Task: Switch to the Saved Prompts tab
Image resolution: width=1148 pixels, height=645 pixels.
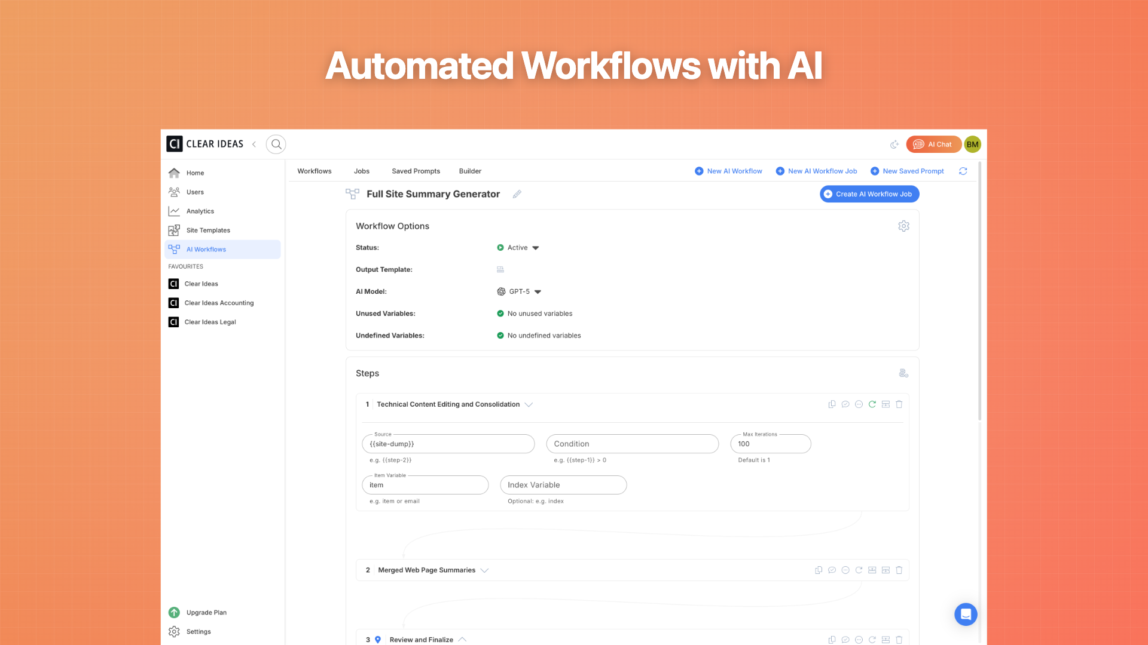Action: (416, 171)
